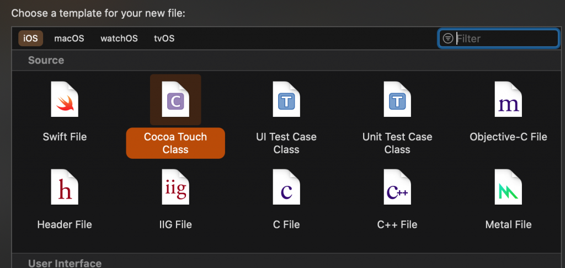Select the Unit Test Case Class icon

(x=397, y=99)
